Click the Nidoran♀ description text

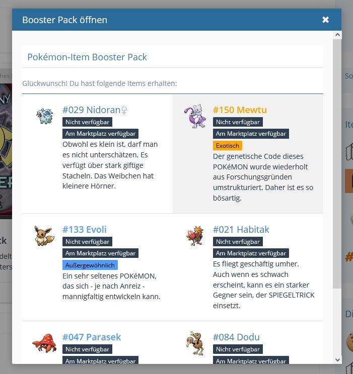(x=110, y=165)
